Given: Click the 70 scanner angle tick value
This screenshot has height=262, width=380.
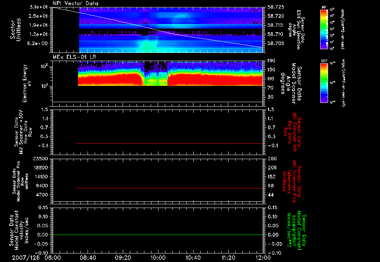Looking at the screenshot, I should 270,88.
